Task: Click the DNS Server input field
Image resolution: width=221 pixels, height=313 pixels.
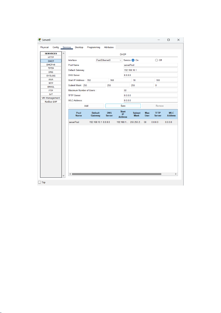Action: 151,75
